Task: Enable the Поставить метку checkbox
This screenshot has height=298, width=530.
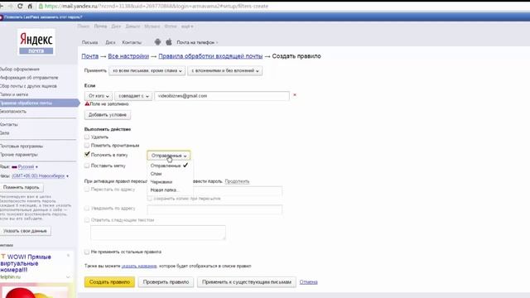Action: [87, 166]
